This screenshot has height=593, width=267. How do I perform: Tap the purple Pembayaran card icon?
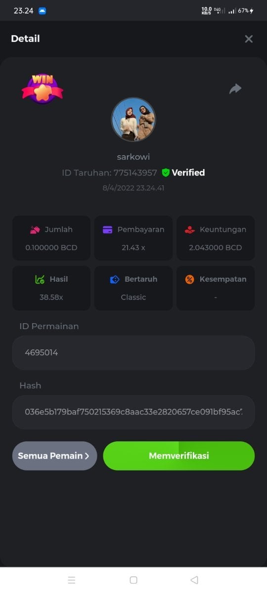(x=107, y=229)
